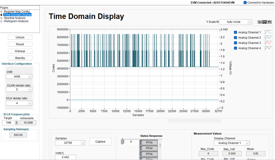This screenshot has height=160, width=275.
Task: Click the Max_Volt 0.000 value field
Action: [232, 154]
